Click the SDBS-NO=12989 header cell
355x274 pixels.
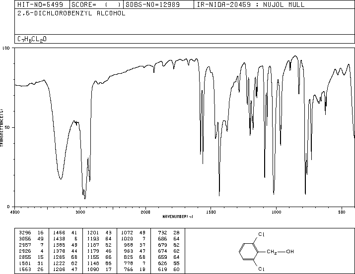(x=153, y=4)
